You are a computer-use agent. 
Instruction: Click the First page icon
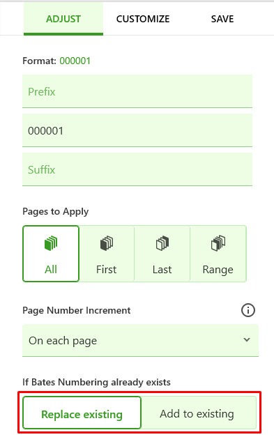point(107,243)
